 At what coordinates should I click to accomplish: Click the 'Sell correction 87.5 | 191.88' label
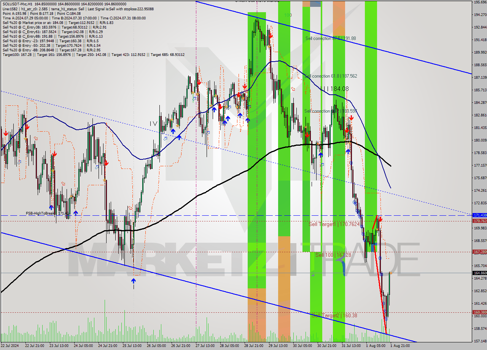pos(331,38)
